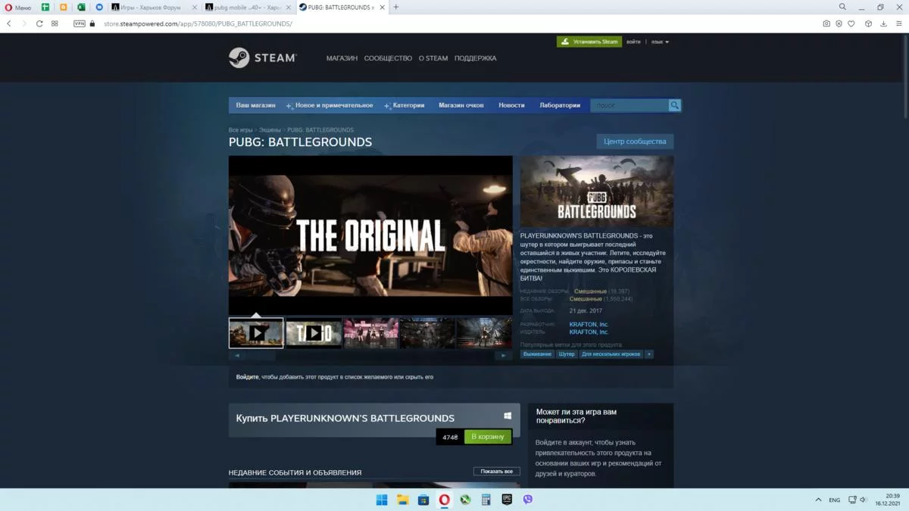Open the Новости store tab

[x=511, y=105]
